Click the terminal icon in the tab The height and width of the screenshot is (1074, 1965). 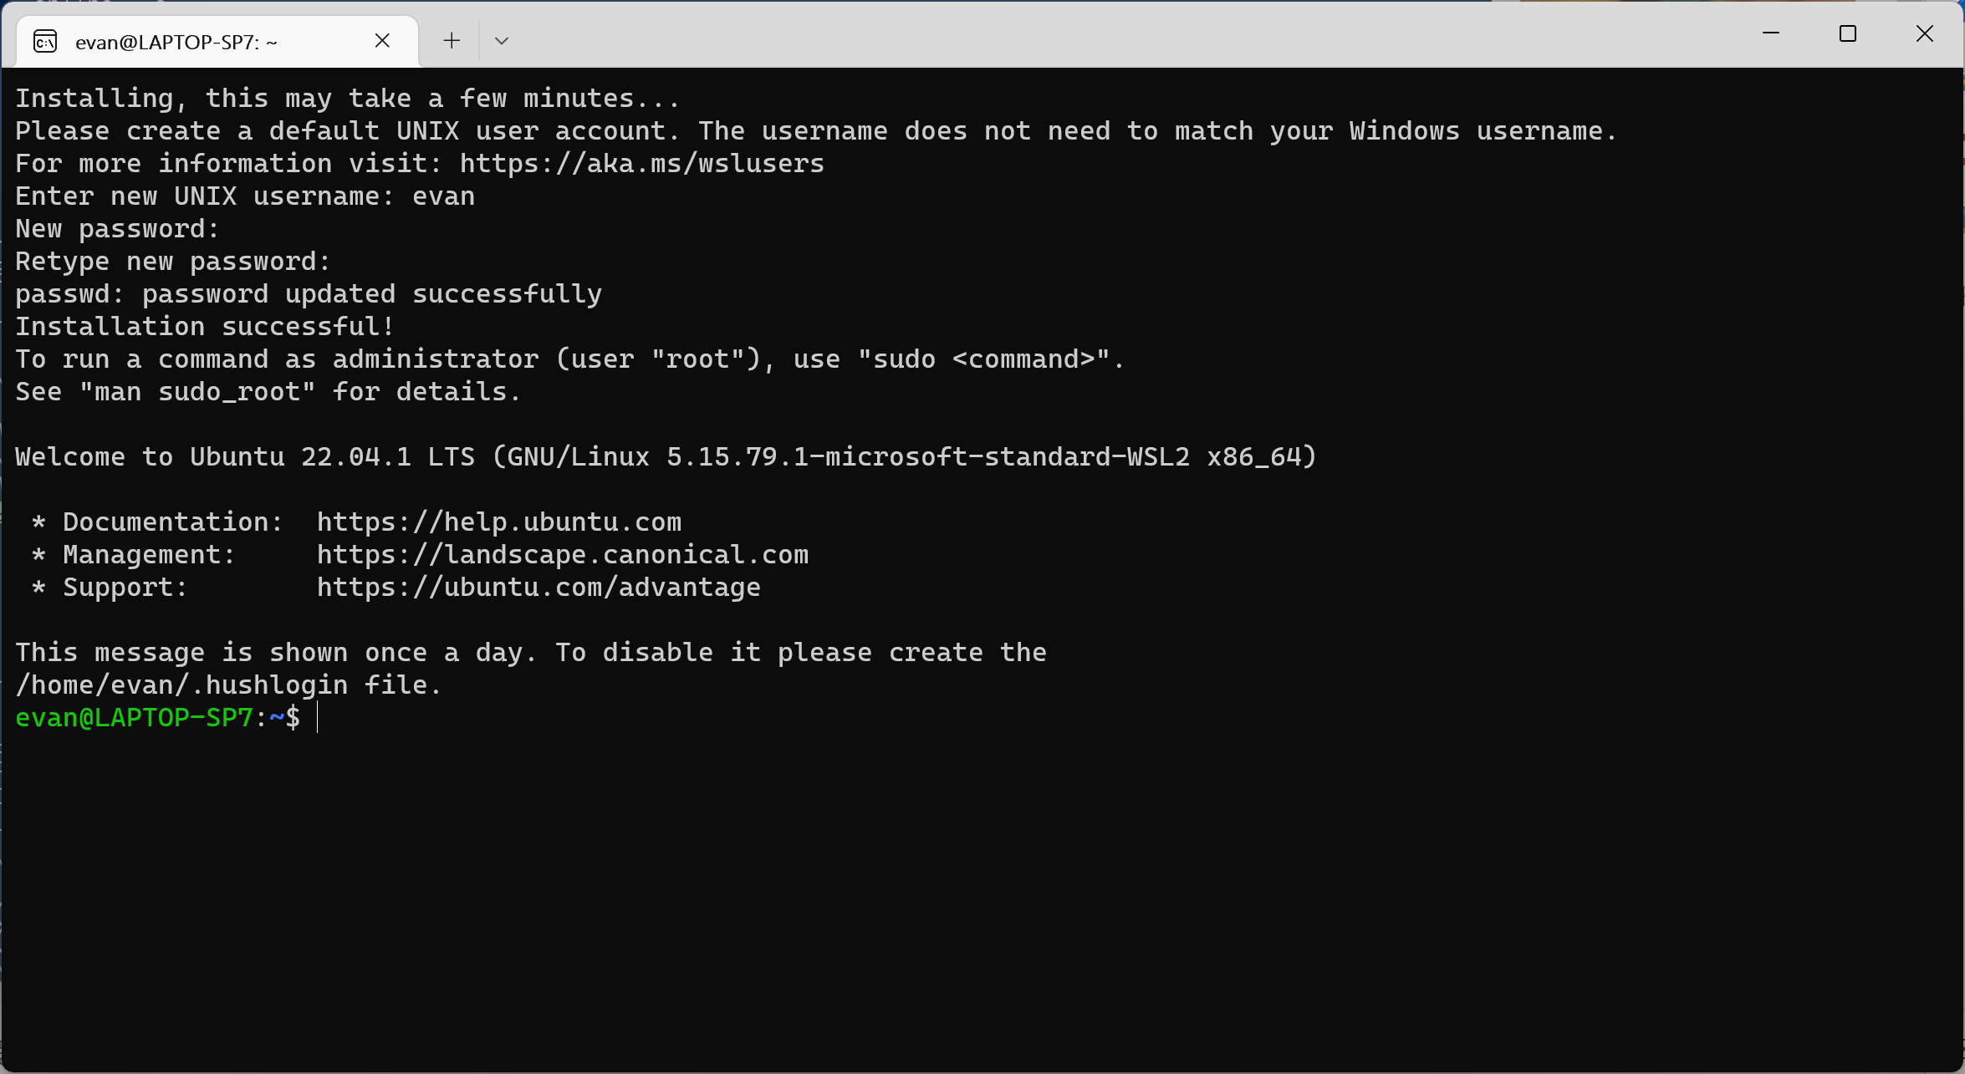[x=45, y=41]
